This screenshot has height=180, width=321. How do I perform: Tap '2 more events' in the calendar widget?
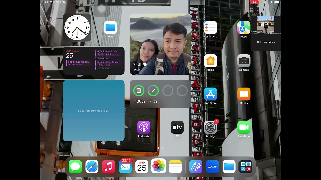(x=104, y=68)
